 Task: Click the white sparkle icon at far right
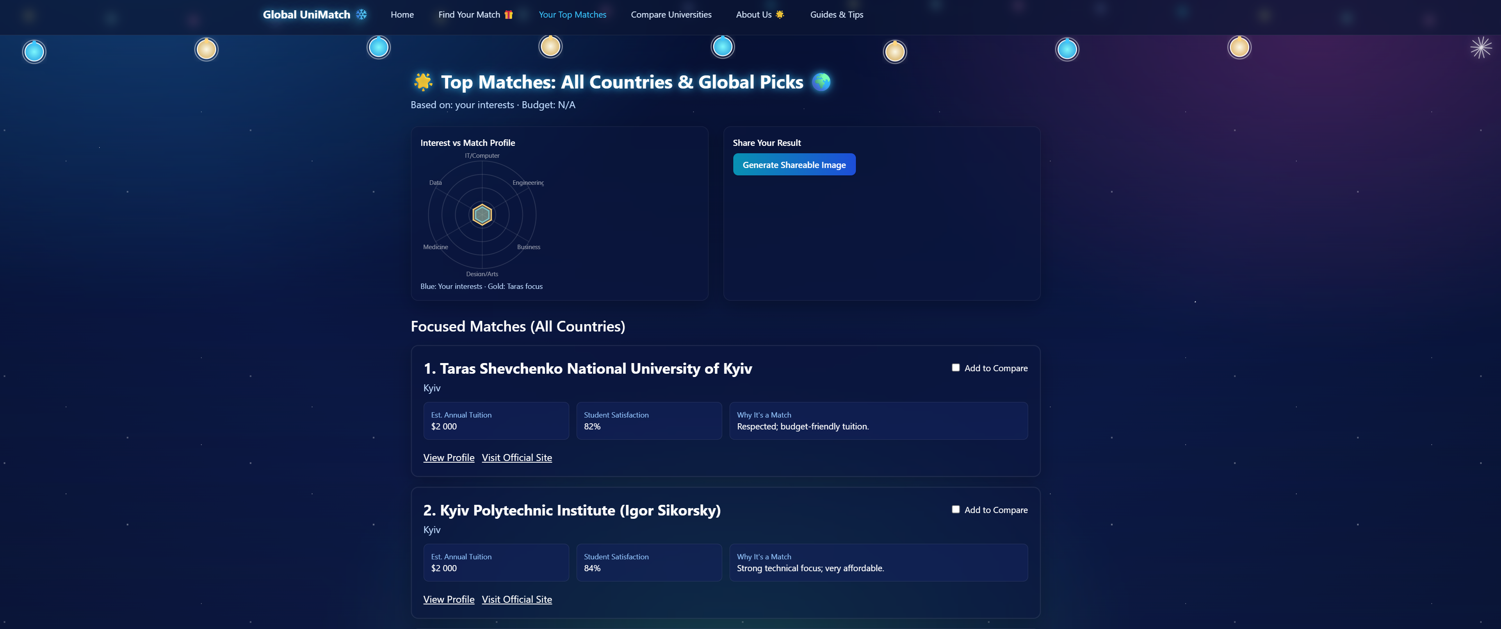pos(1480,48)
